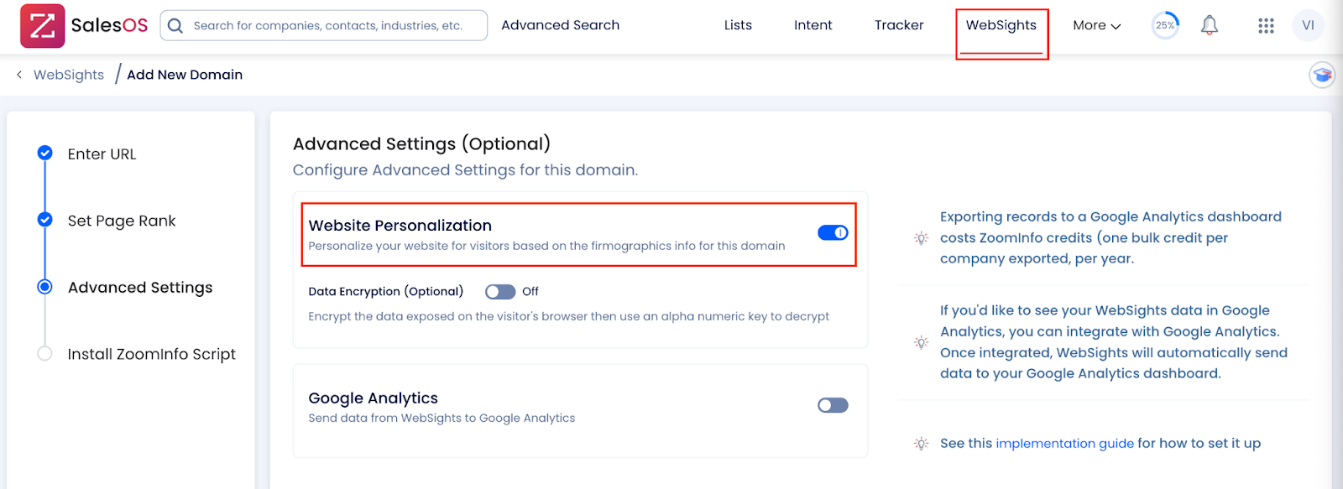
Task: Switch to the Tracker tab
Action: pyautogui.click(x=899, y=25)
